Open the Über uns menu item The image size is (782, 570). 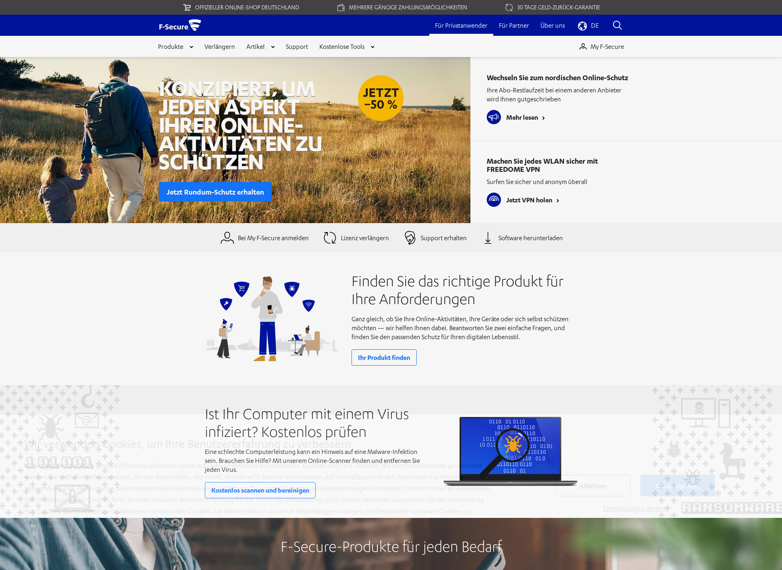point(553,26)
